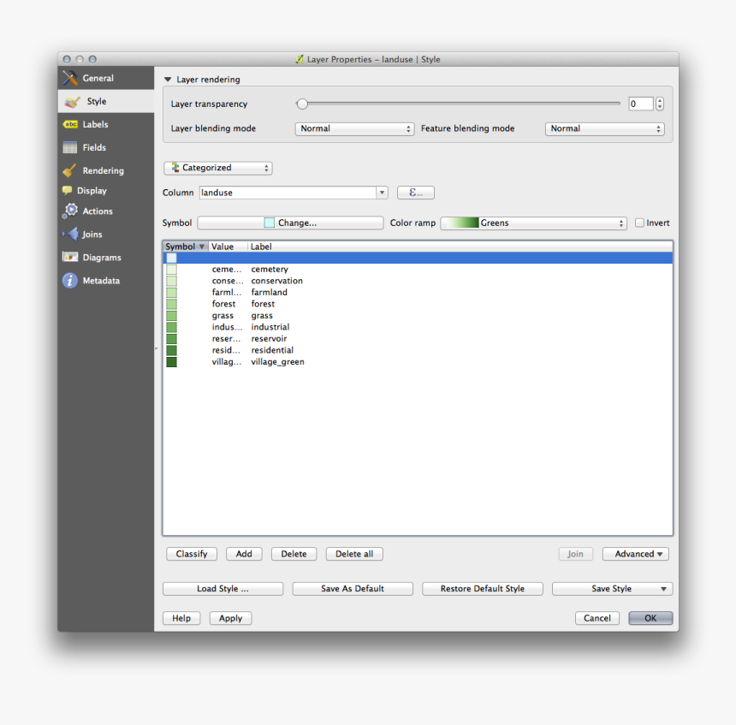Select the grass label
This screenshot has width=736, height=725.
262,316
